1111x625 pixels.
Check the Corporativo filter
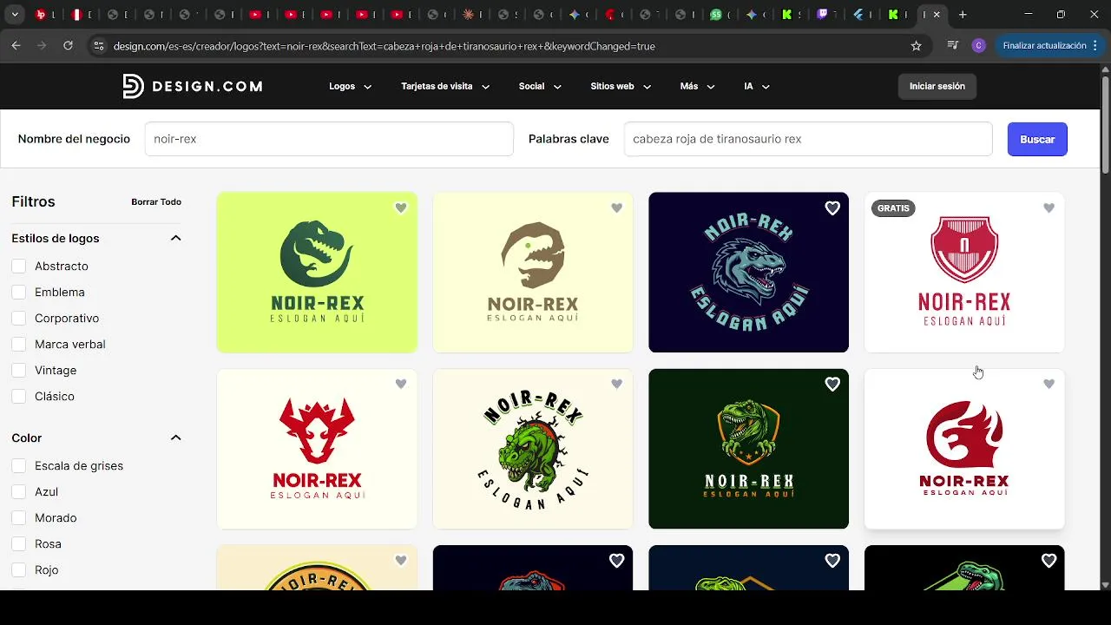click(18, 318)
